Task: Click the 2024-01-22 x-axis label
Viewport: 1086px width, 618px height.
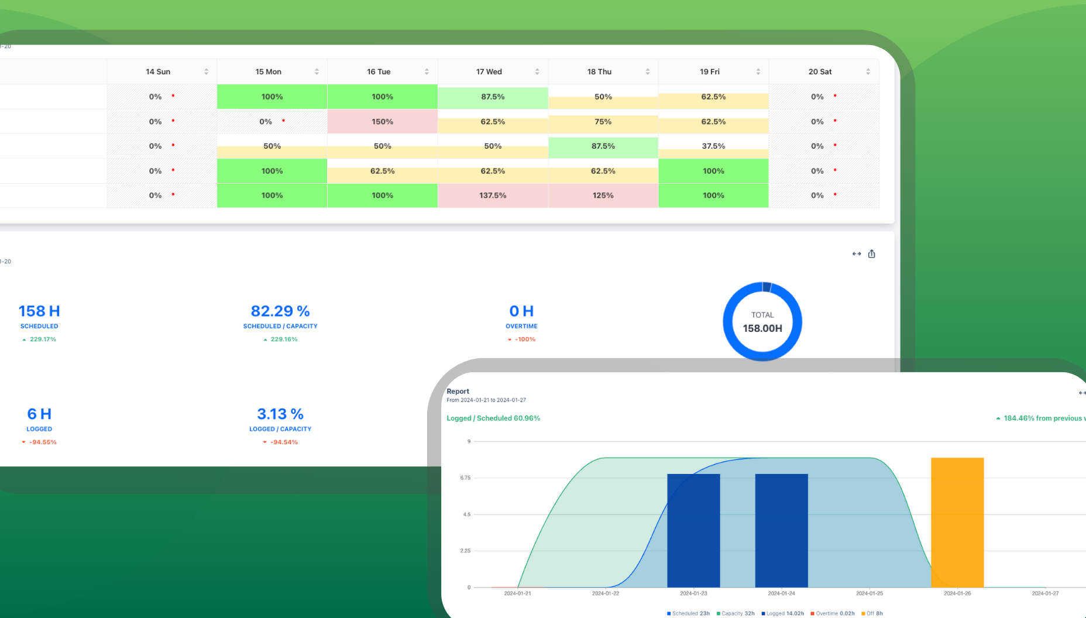Action: (606, 593)
